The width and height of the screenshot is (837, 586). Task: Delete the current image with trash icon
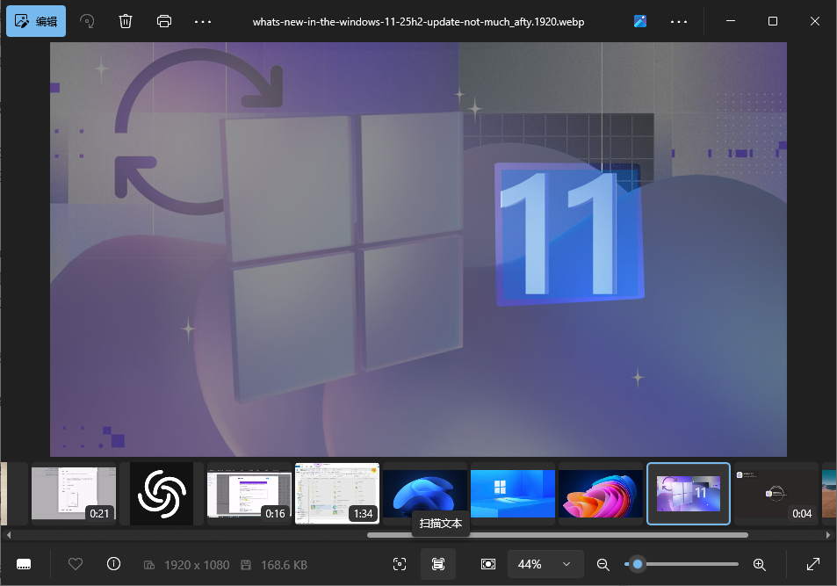click(126, 21)
